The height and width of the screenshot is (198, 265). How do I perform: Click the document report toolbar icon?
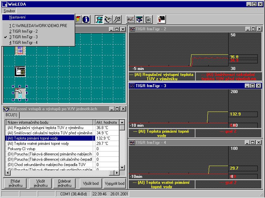148,19
